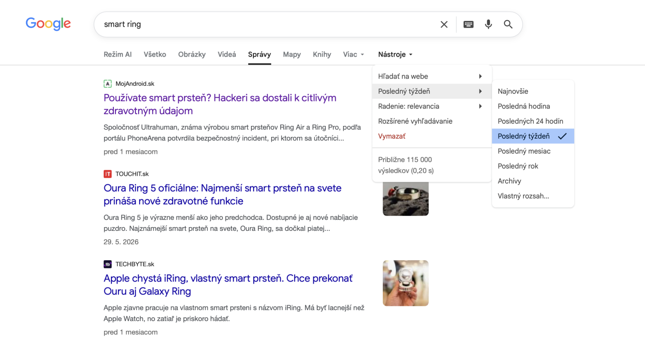Viewport: 645px width, 342px height.
Task: Click date 29. 5. 2026
Action: click(x=121, y=242)
